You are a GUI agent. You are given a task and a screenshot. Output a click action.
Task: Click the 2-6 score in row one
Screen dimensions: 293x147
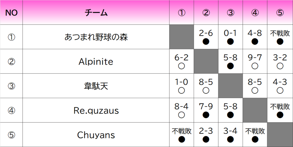(x=206, y=33)
